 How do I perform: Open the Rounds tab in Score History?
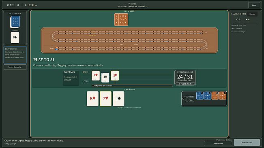click(x=252, y=14)
